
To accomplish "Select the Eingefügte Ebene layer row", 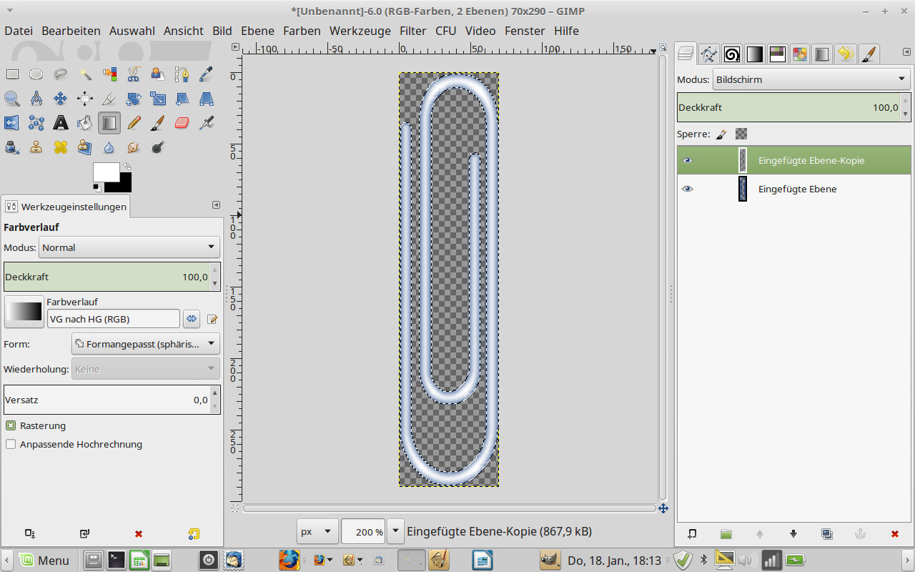I will click(x=797, y=189).
